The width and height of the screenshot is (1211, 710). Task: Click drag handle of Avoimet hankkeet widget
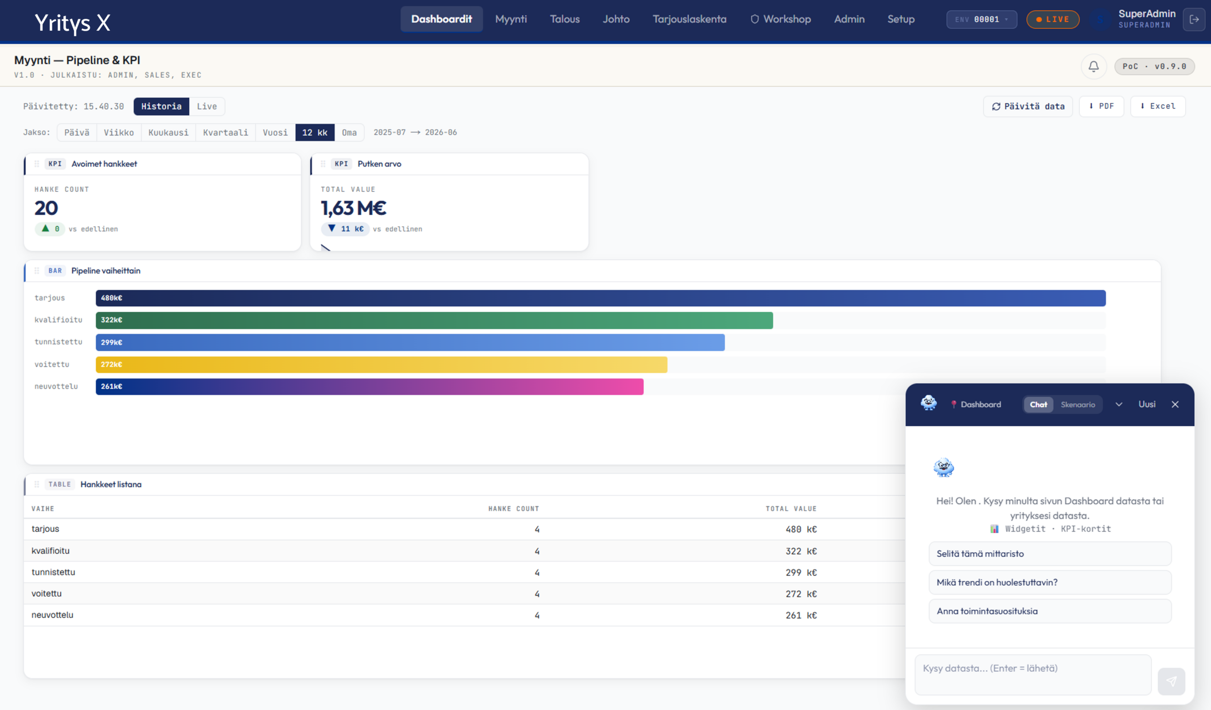37,164
